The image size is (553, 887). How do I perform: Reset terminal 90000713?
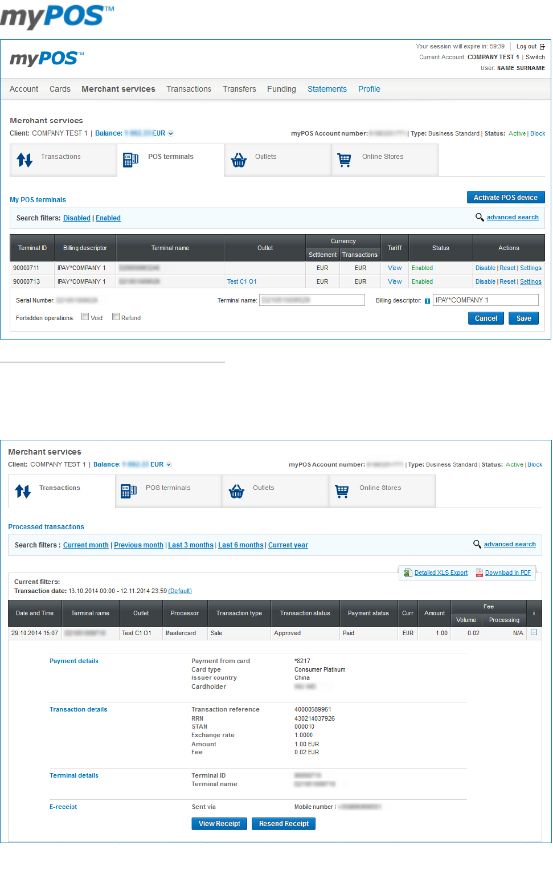(x=507, y=281)
